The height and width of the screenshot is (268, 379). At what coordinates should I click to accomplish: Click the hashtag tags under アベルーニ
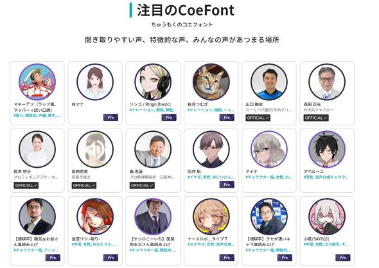(326, 177)
